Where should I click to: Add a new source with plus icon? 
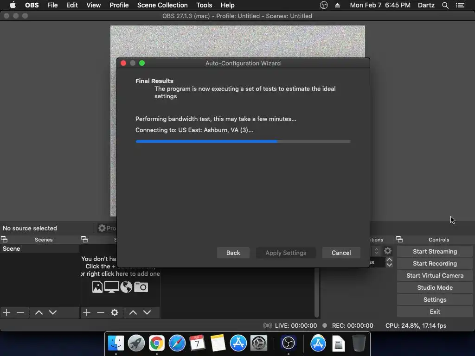tap(87, 312)
